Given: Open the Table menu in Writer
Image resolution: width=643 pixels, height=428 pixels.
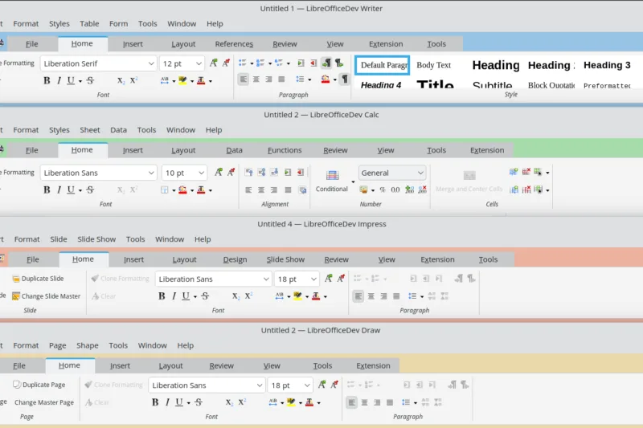Looking at the screenshot, I should click(89, 24).
